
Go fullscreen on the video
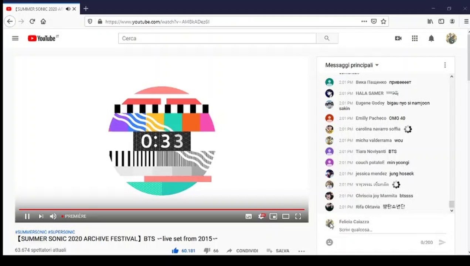pos(298,216)
